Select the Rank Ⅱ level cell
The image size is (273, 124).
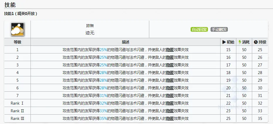click(17, 111)
